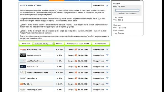Image resolution: width=164 pixels, height=92 pixels.
Task: Click the '+ 1.5%' cashback for E5.ru
Action: click(59, 84)
